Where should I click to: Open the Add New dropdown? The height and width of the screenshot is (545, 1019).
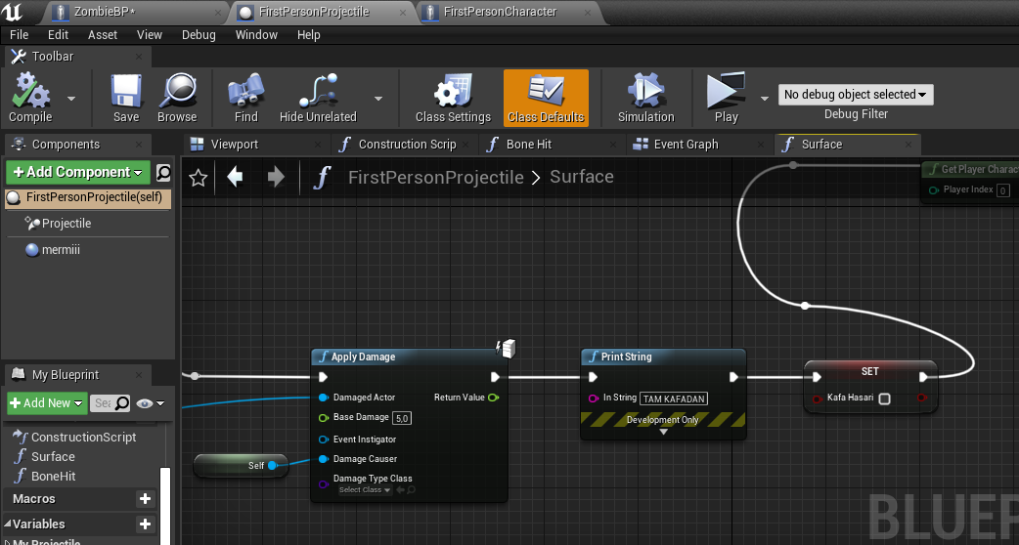[x=47, y=403]
